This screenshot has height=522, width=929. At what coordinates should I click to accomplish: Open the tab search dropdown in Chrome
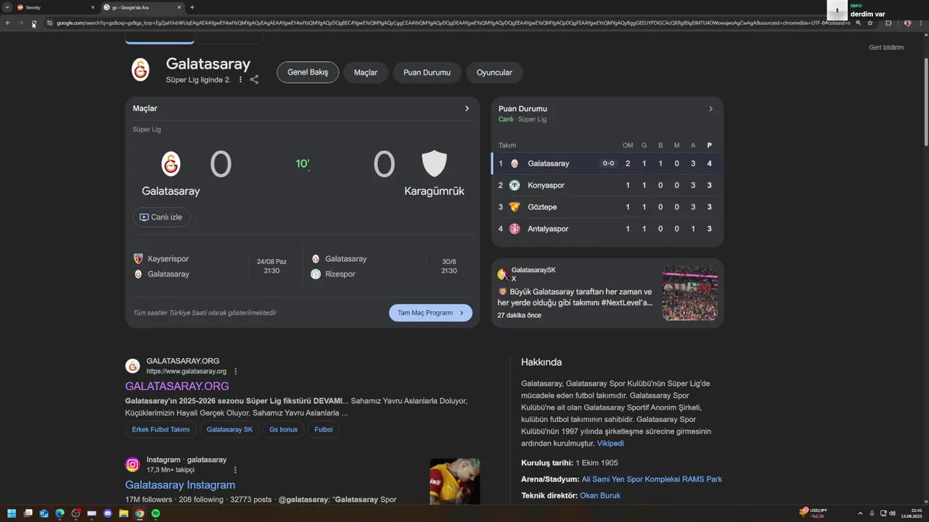[7, 7]
